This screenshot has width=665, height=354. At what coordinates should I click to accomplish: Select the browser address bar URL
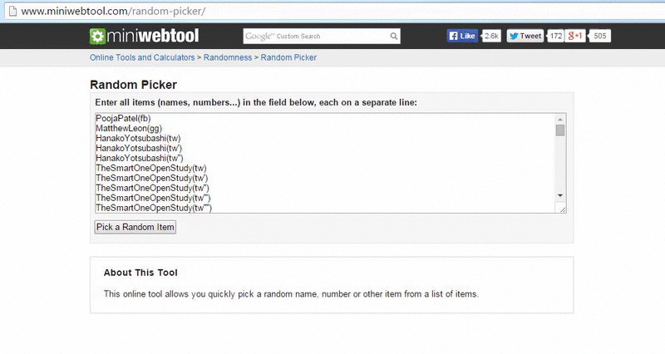[113, 11]
